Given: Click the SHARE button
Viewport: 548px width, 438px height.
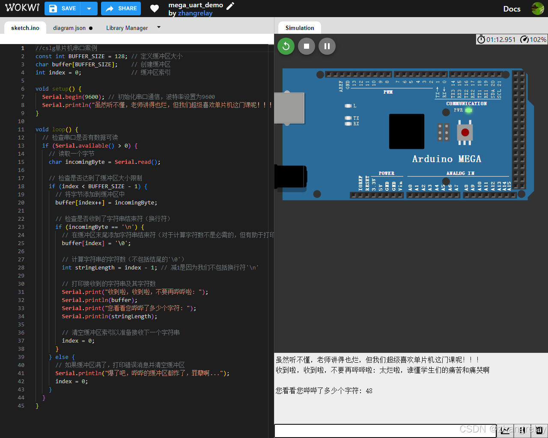Looking at the screenshot, I should [121, 8].
